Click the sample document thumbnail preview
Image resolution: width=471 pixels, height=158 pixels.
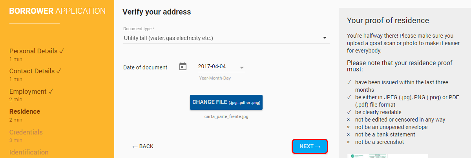click(387, 156)
